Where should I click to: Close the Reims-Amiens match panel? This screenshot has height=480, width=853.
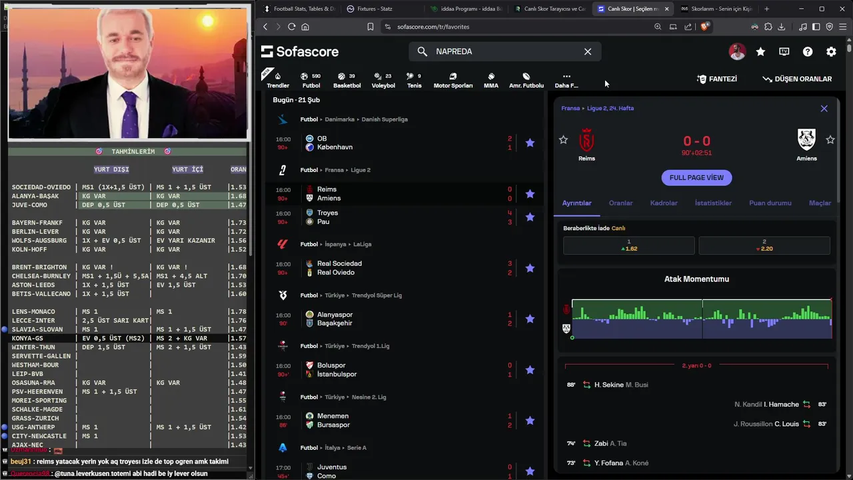824,108
